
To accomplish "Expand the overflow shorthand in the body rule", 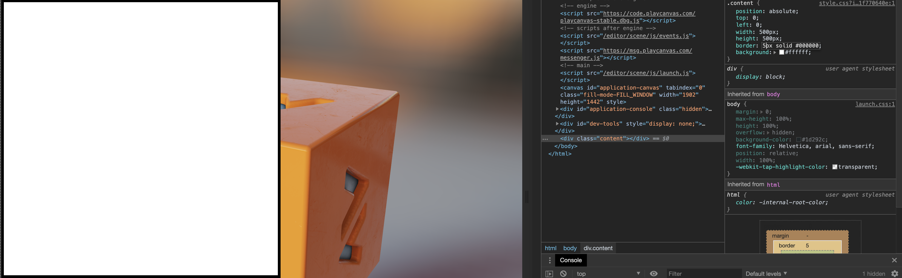I will coord(768,133).
